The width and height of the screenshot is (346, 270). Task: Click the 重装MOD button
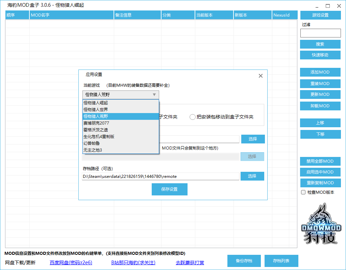pos(320,84)
